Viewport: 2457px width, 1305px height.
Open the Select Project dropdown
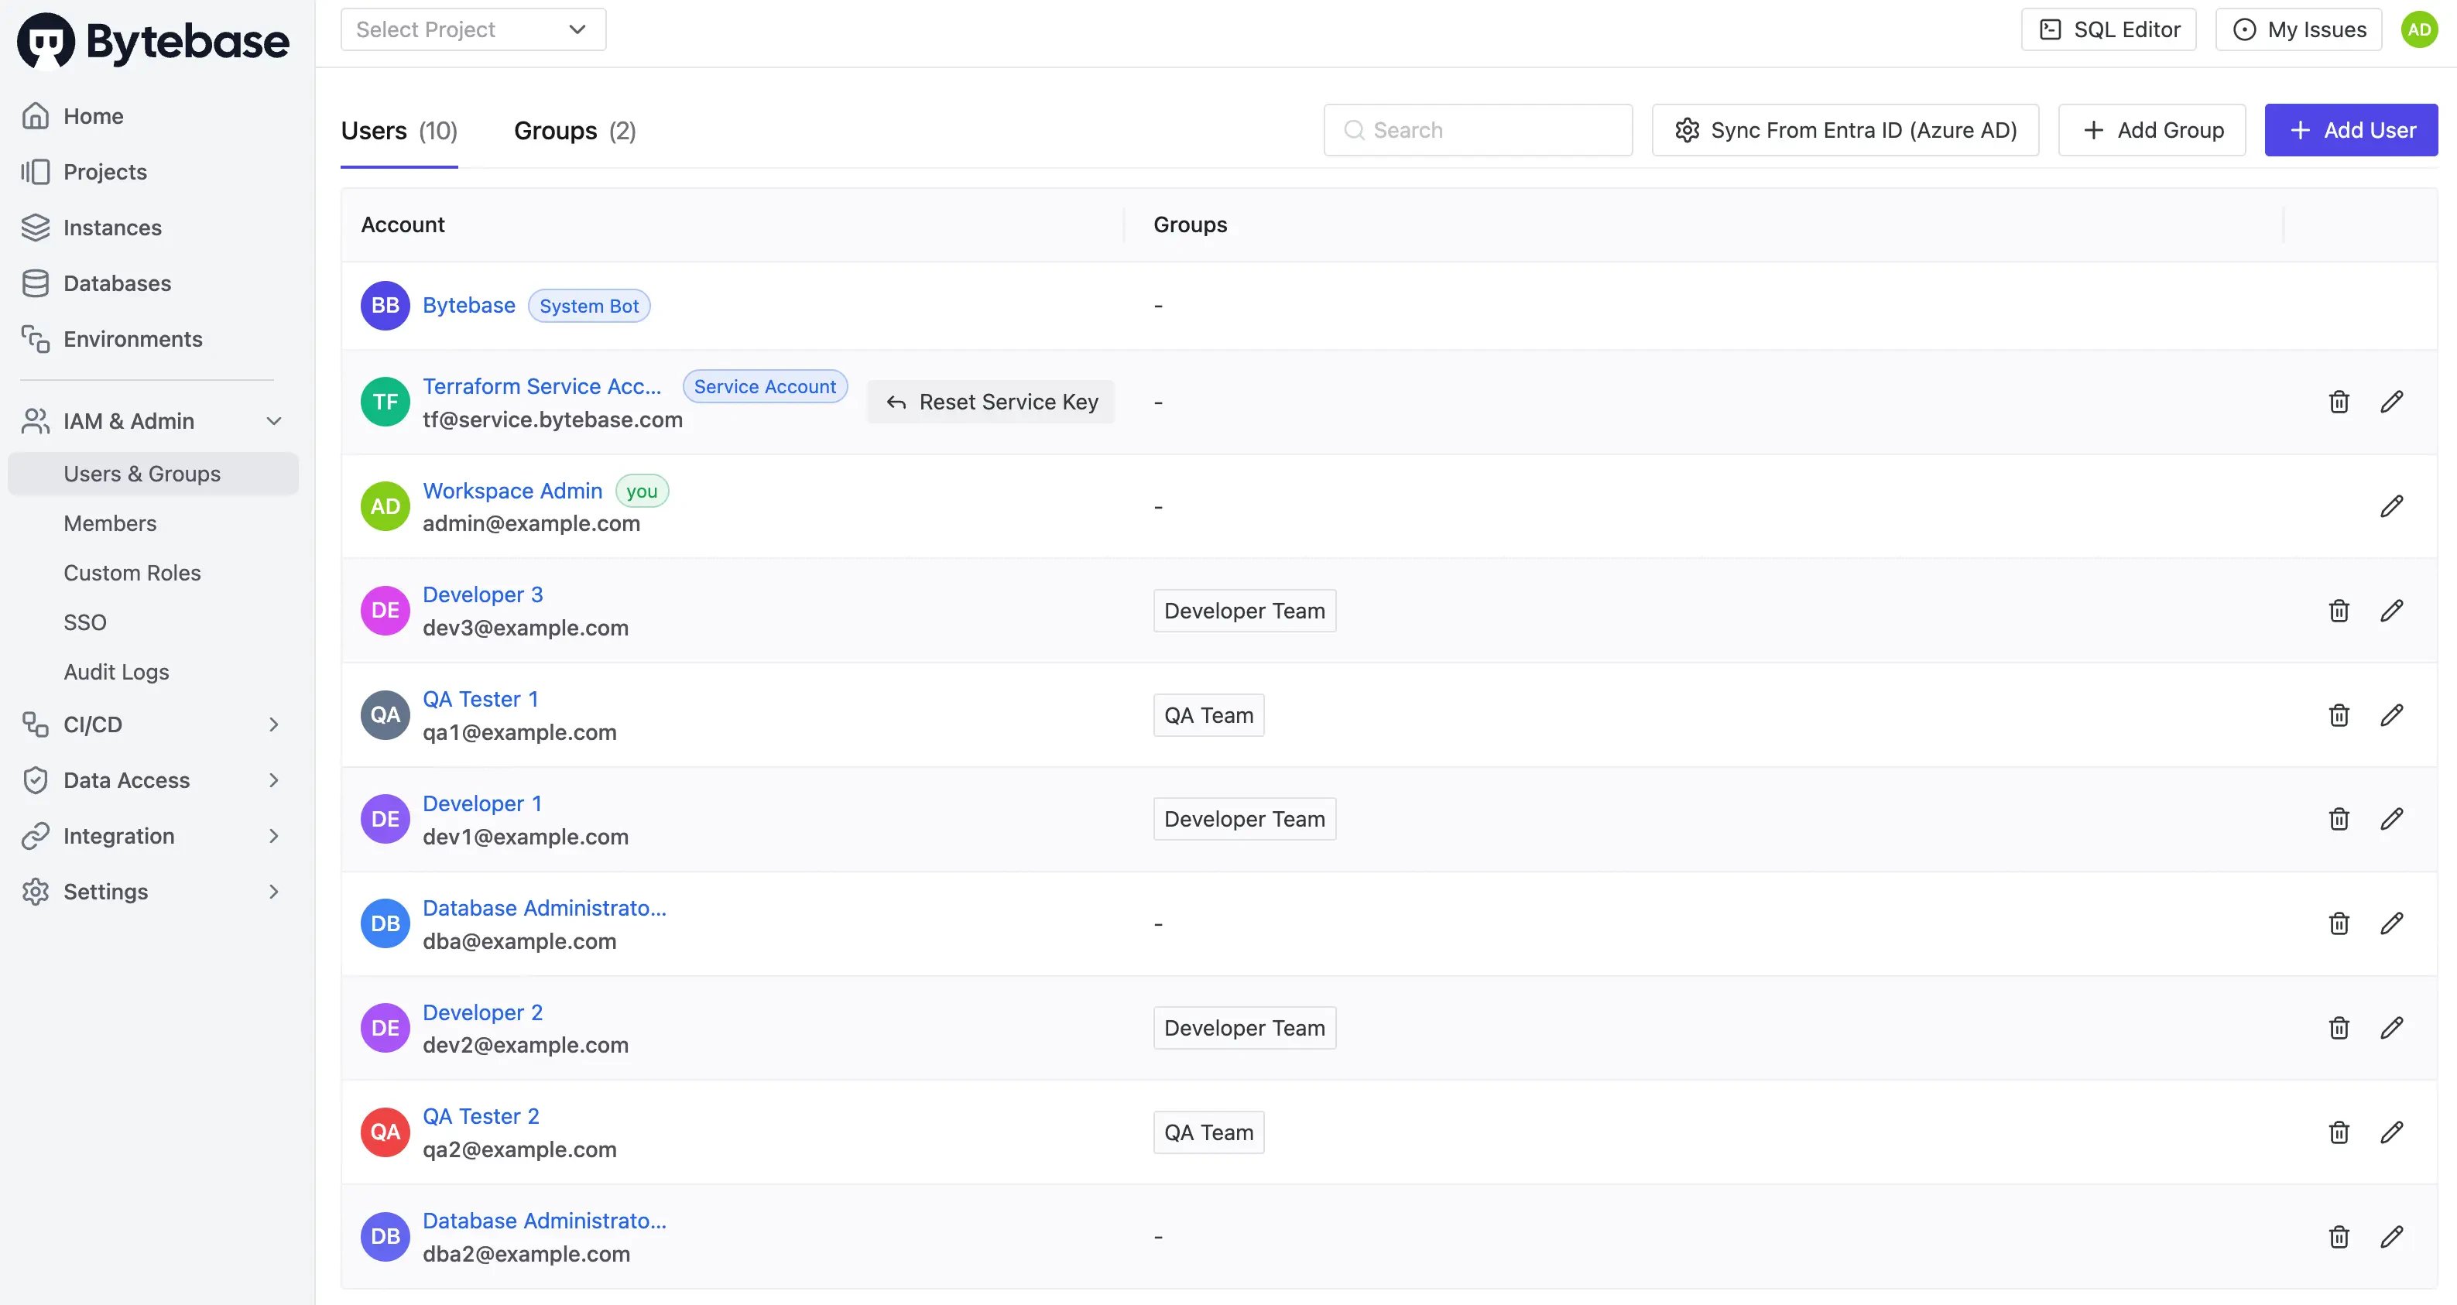[473, 29]
